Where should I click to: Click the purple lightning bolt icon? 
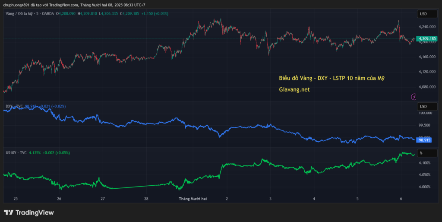click(414, 97)
